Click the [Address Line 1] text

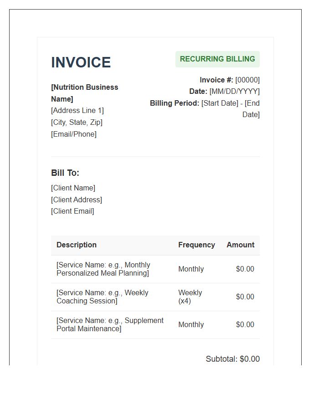point(77,110)
